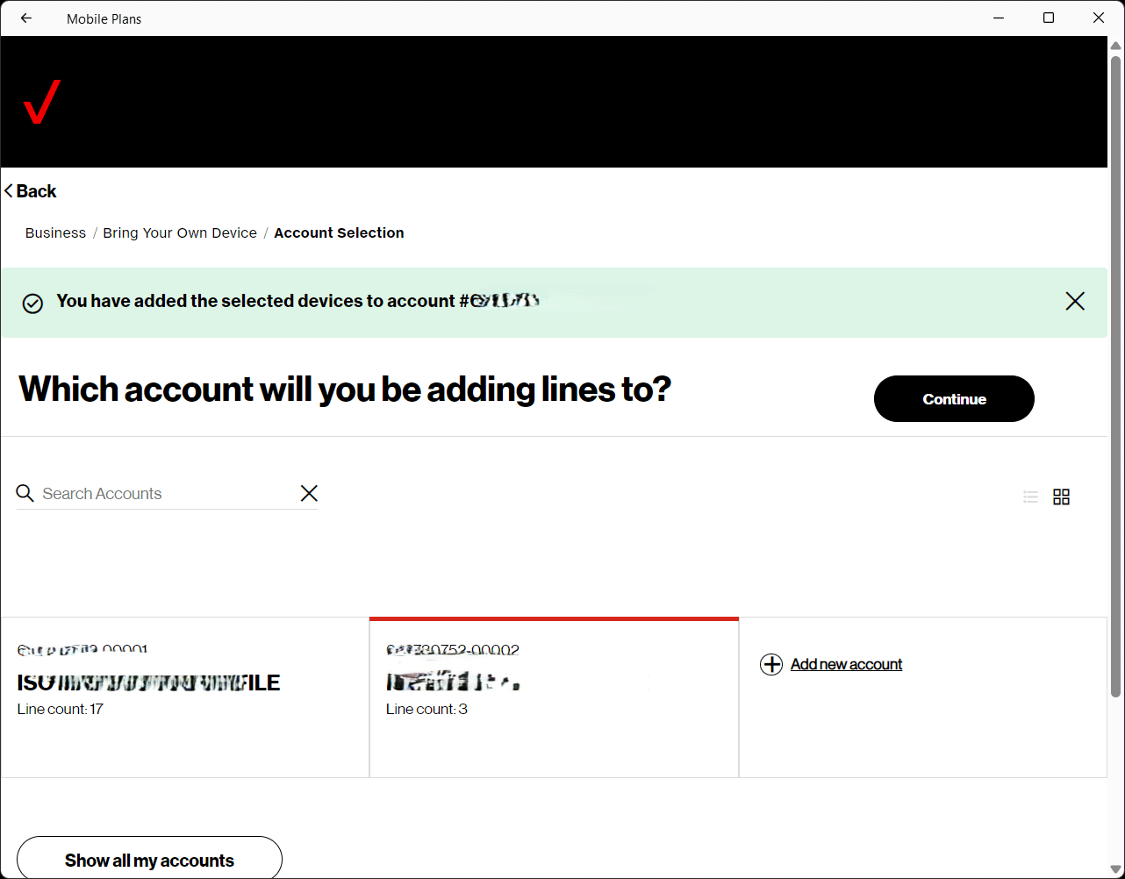Click the vertical scrollbar thumb
This screenshot has height=879, width=1125.
(1115, 377)
